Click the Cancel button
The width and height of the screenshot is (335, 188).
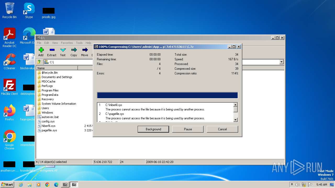(222, 129)
